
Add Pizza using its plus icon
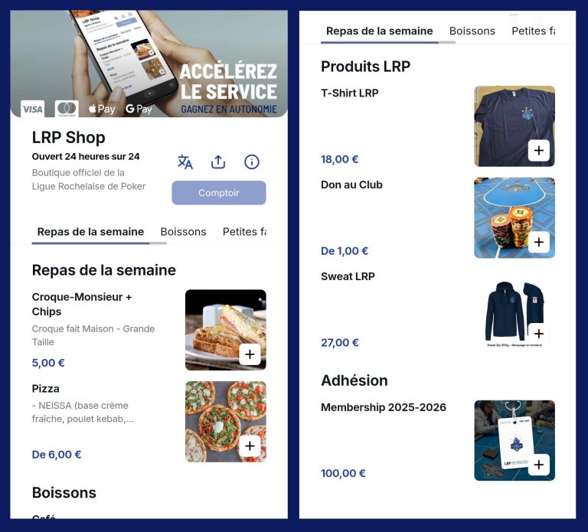pyautogui.click(x=250, y=446)
